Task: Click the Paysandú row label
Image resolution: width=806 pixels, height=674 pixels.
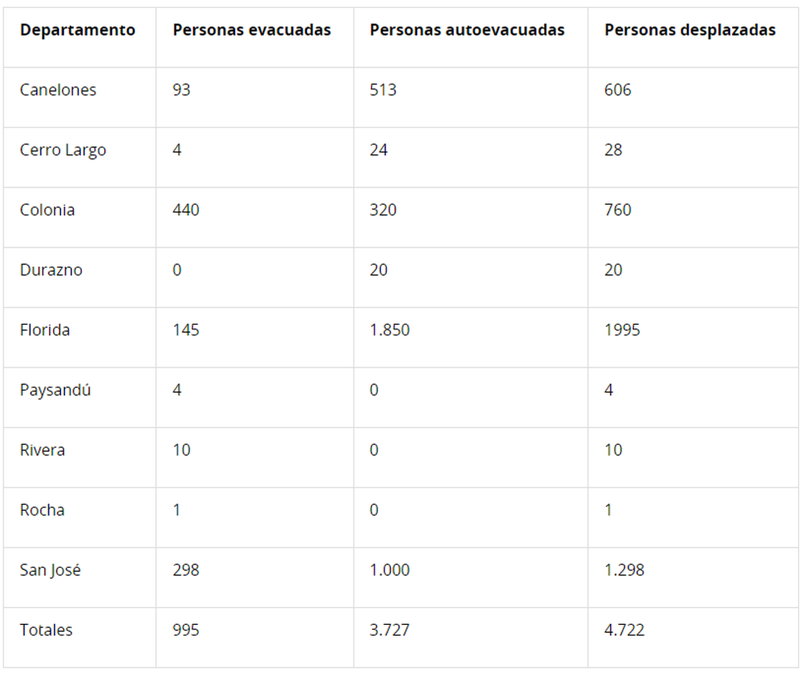Action: 55,390
